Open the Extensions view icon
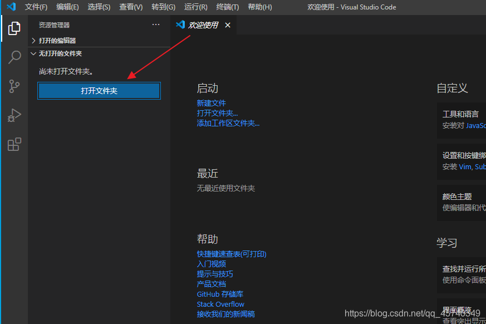Viewport: 486px width, 324px height. (14, 144)
